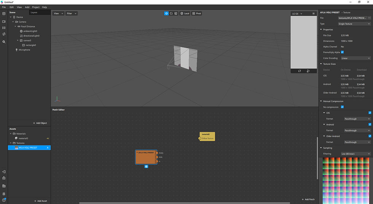The image size is (373, 204).
Task: Click the bug report icon in left sidebar
Action: pyautogui.click(x=4, y=194)
